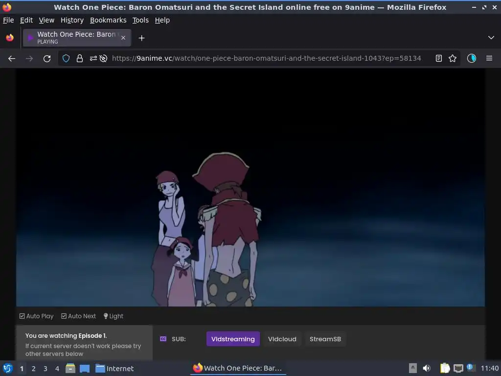Open the volume control tray icon

427,368
